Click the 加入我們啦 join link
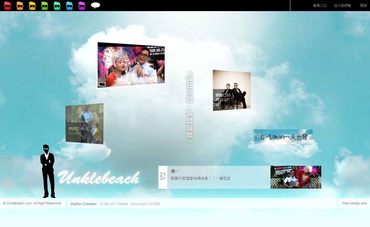Viewport: 370px width, 227px height. [x=342, y=5]
